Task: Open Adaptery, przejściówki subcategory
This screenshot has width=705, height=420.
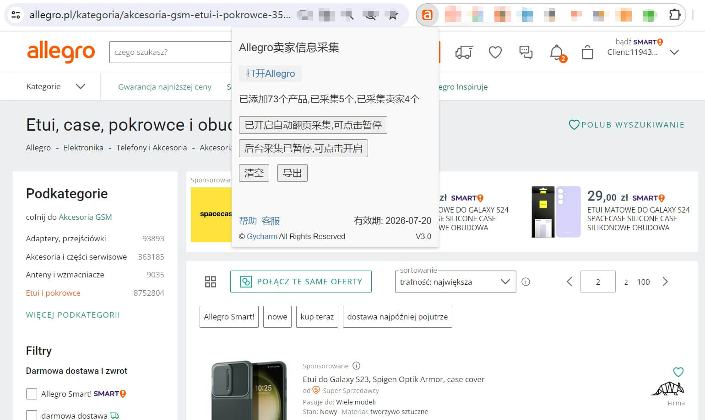Action: [x=66, y=239]
